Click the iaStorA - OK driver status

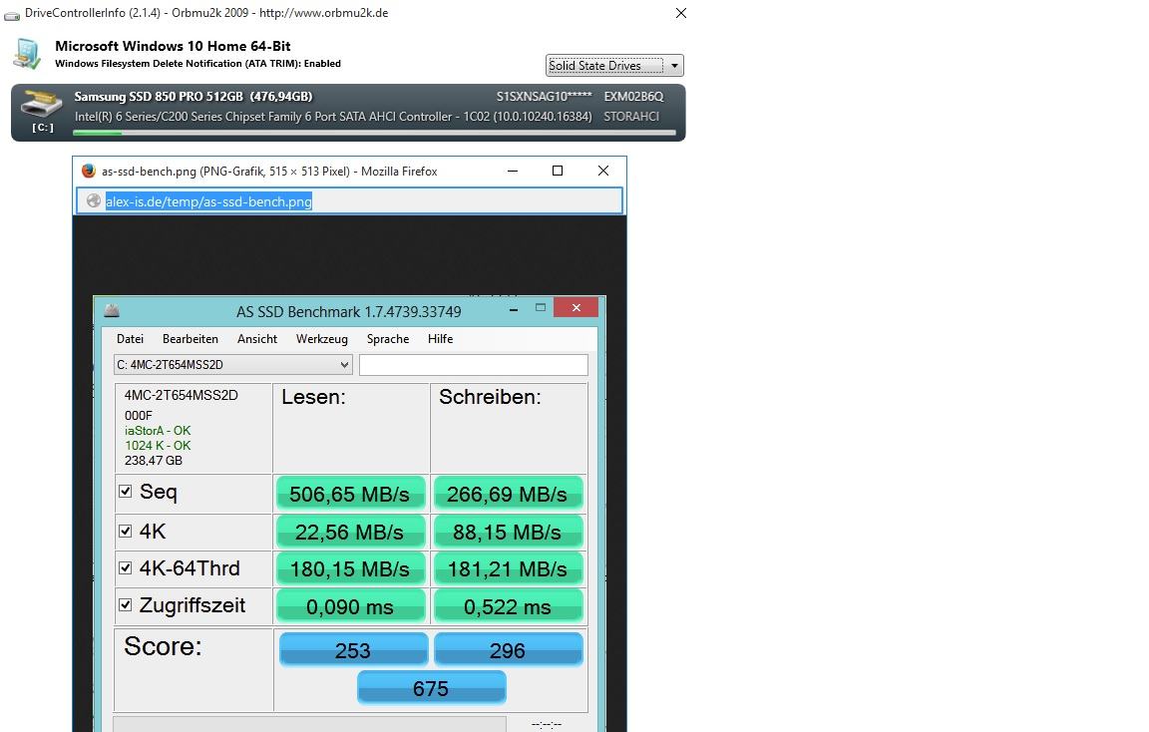158,431
